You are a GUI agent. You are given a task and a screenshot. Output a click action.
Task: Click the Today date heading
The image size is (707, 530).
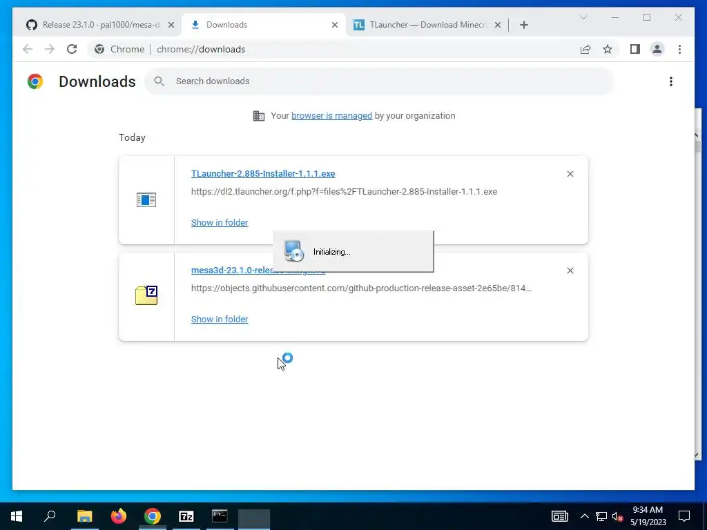coord(132,138)
